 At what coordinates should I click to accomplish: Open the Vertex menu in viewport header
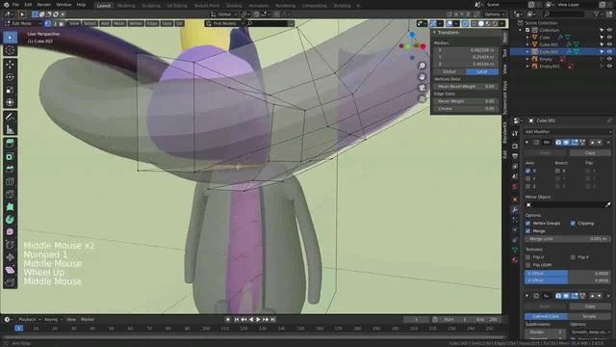coord(136,23)
